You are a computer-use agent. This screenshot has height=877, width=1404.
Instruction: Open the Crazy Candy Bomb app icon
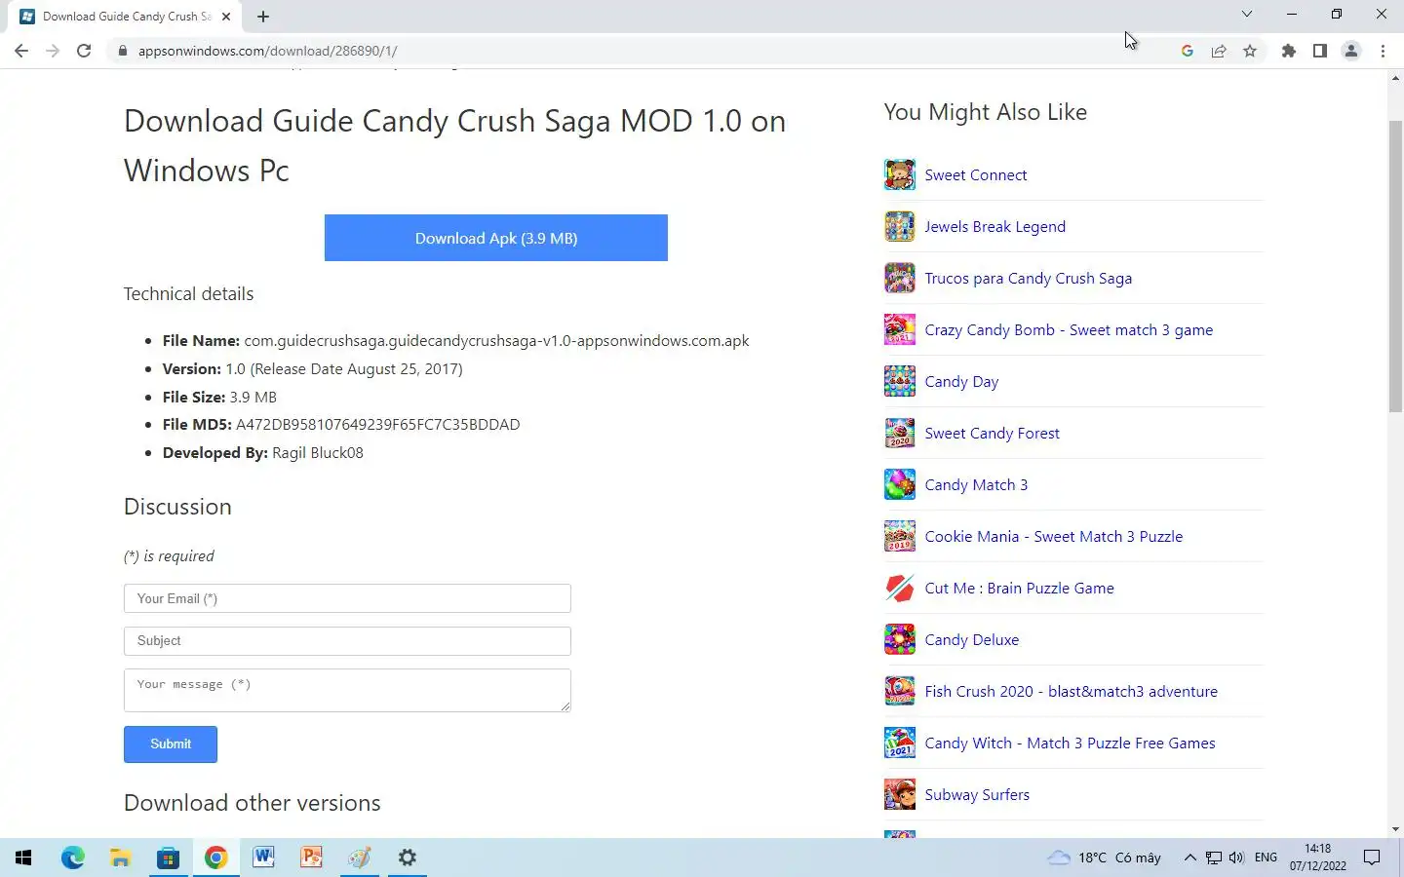pyautogui.click(x=899, y=330)
